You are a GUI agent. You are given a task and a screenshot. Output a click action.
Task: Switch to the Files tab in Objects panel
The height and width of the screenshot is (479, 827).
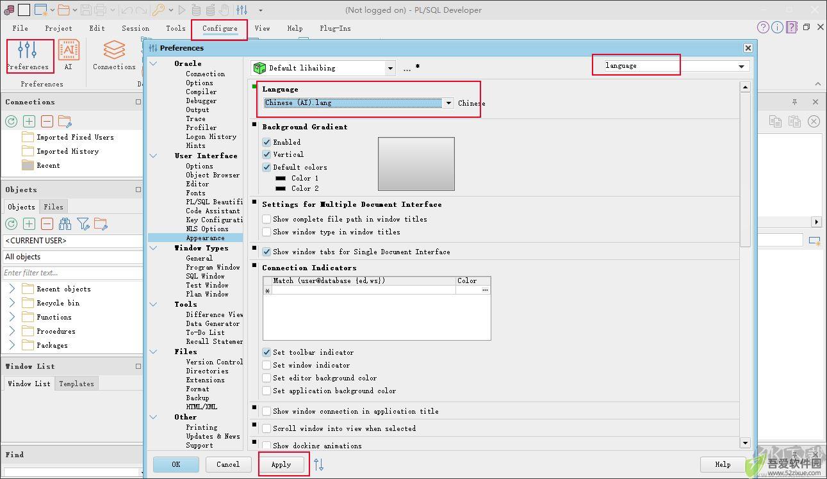[53, 207]
